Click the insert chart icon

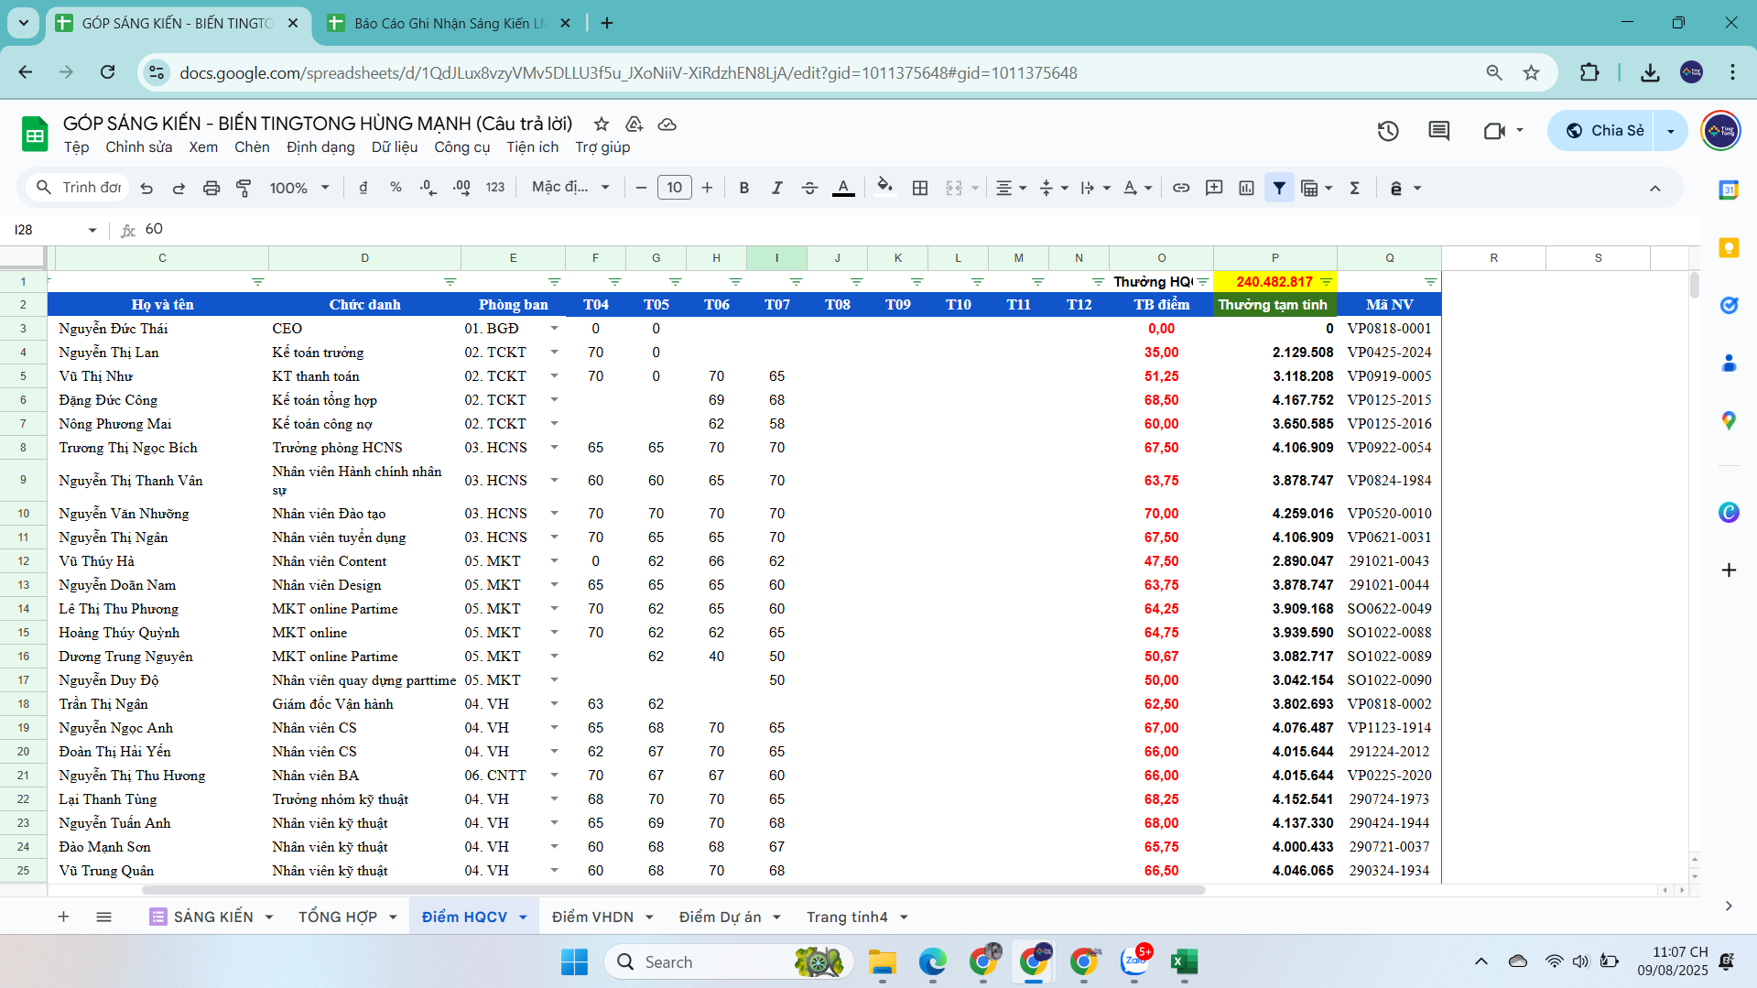1246,188
